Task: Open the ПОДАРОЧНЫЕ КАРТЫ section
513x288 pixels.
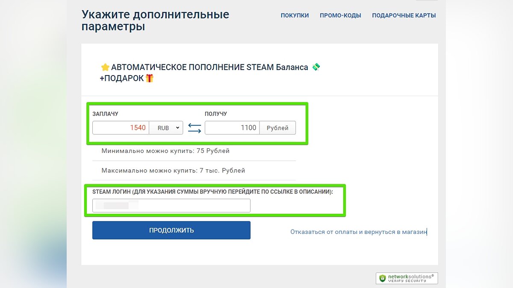Action: [404, 15]
